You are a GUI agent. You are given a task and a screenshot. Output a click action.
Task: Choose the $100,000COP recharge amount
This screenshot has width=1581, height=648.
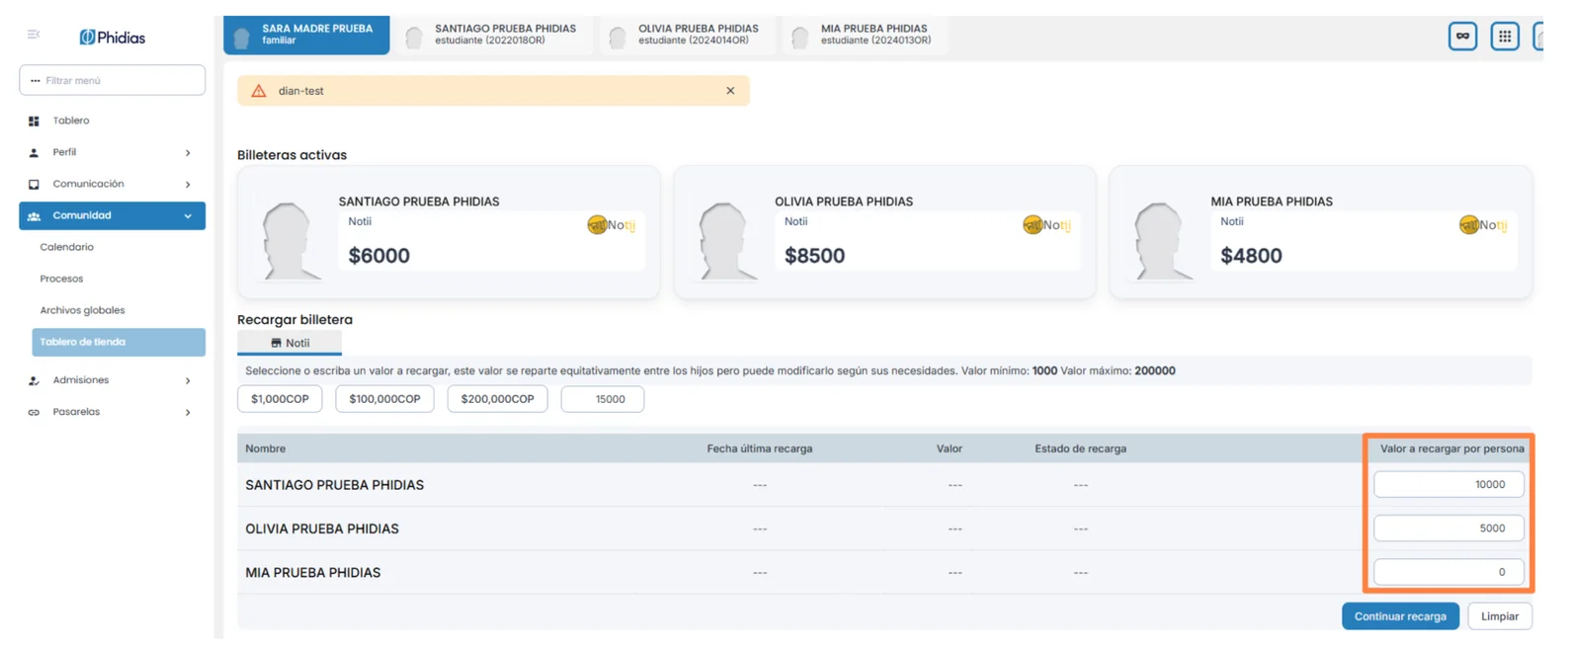tap(384, 399)
